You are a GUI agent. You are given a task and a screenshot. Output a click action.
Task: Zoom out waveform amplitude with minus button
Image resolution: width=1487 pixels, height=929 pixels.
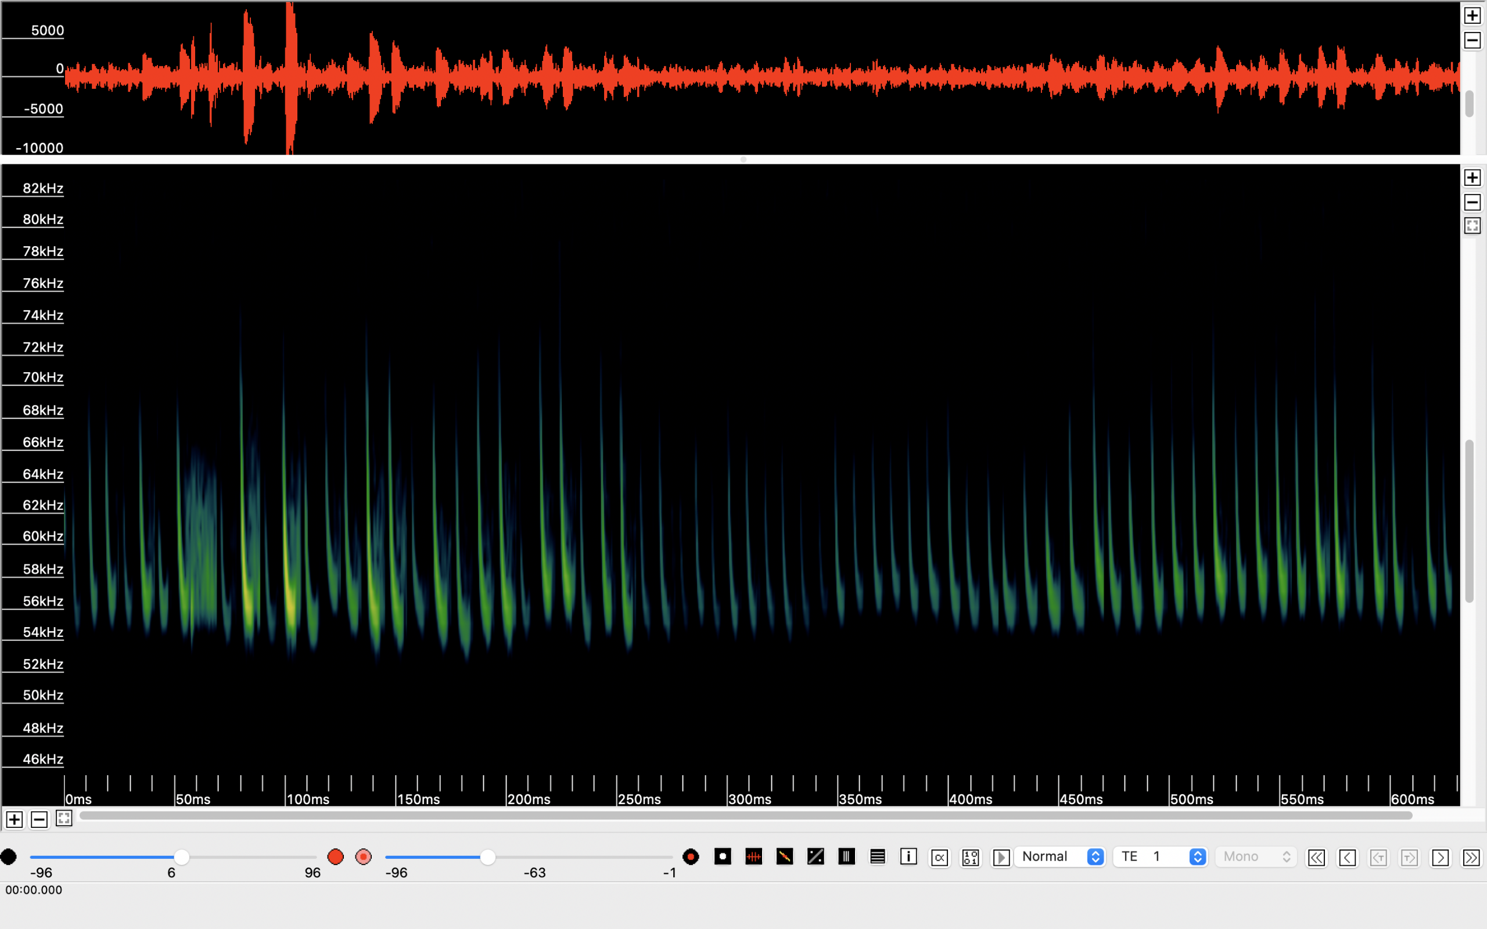point(1472,41)
